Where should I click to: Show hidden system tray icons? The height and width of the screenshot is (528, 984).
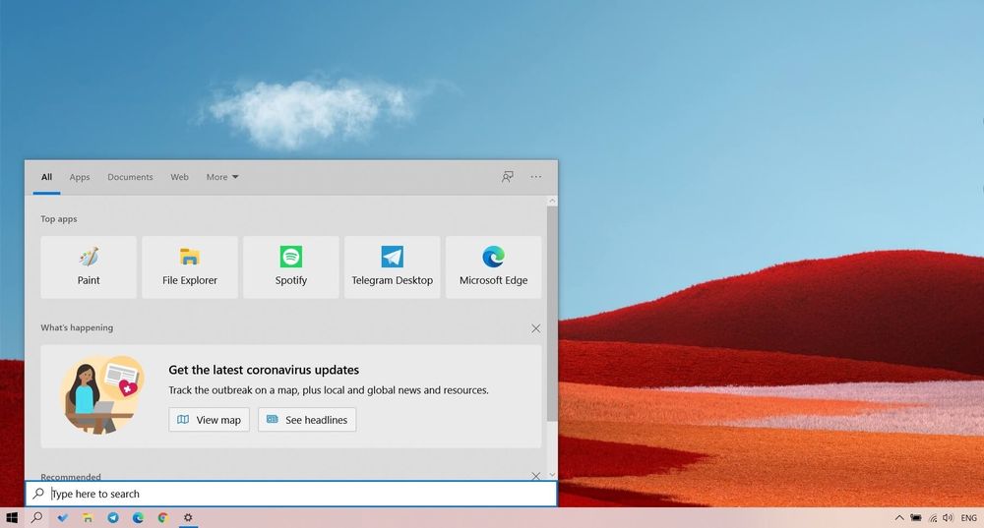899,518
